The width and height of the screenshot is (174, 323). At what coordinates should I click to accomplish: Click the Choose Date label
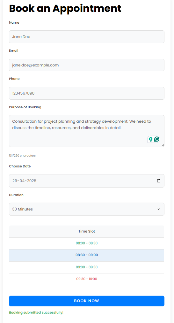tap(20, 166)
